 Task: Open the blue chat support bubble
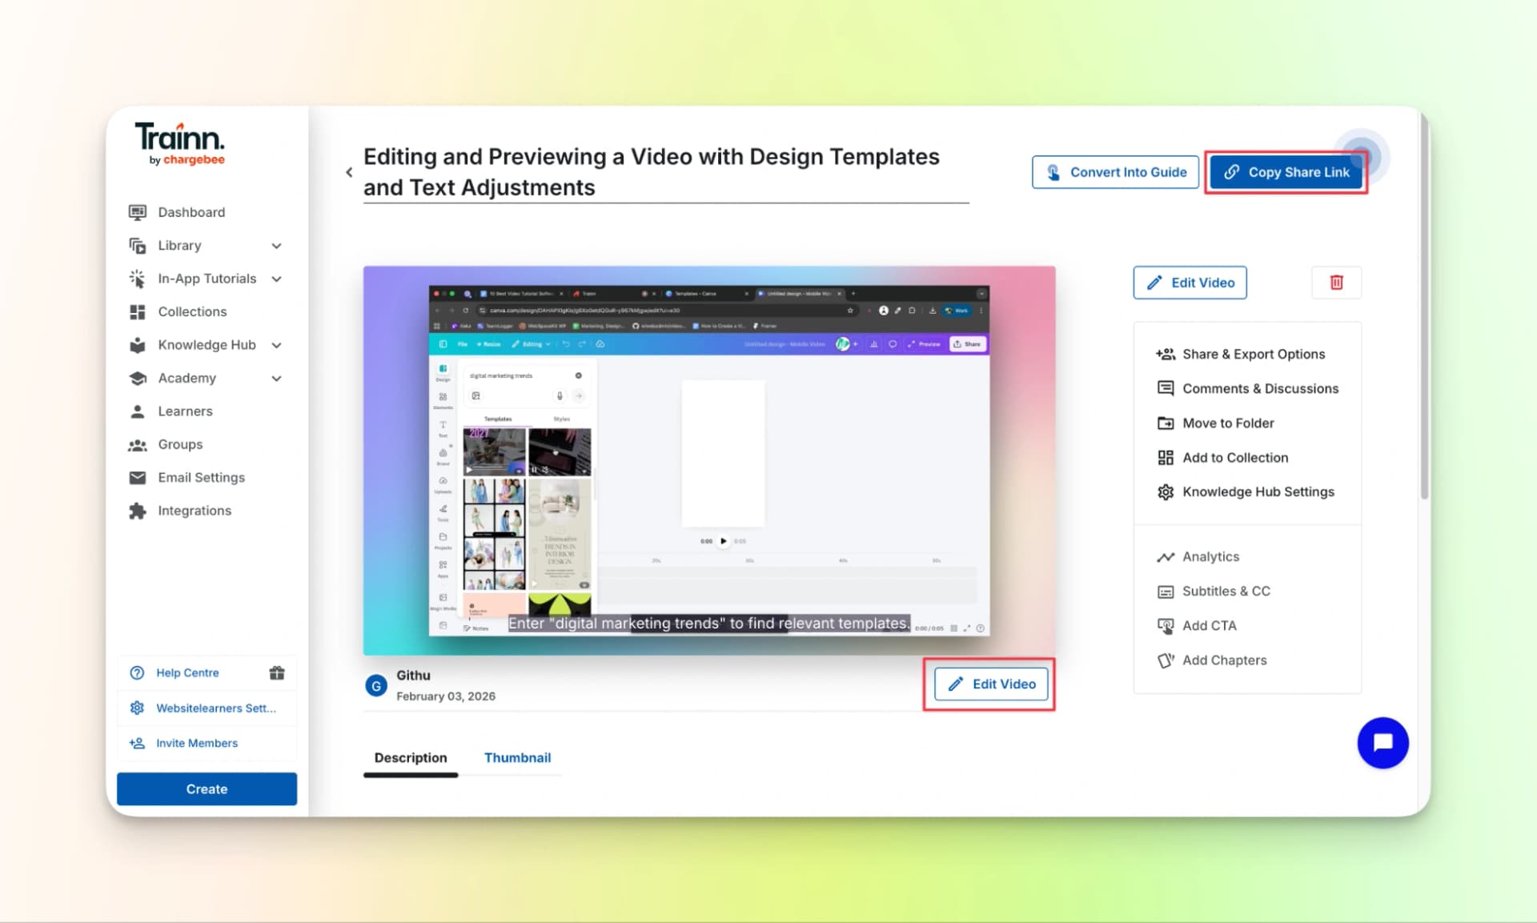tap(1382, 743)
